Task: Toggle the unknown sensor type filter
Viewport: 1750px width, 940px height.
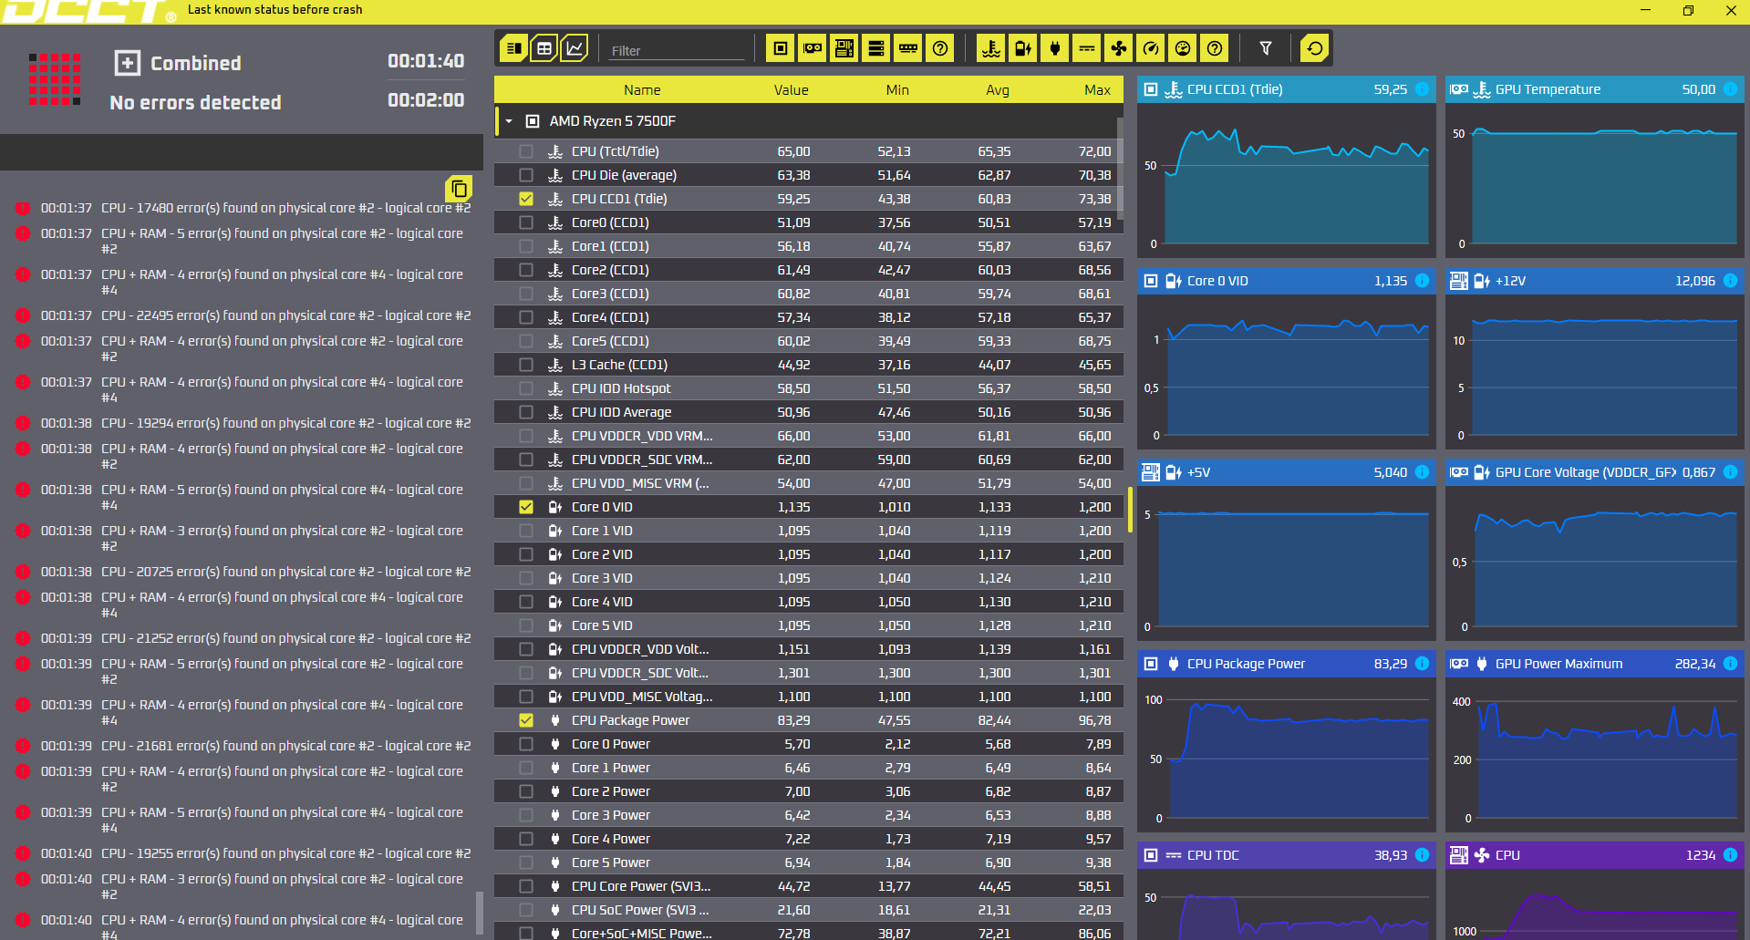Action: point(1215,48)
